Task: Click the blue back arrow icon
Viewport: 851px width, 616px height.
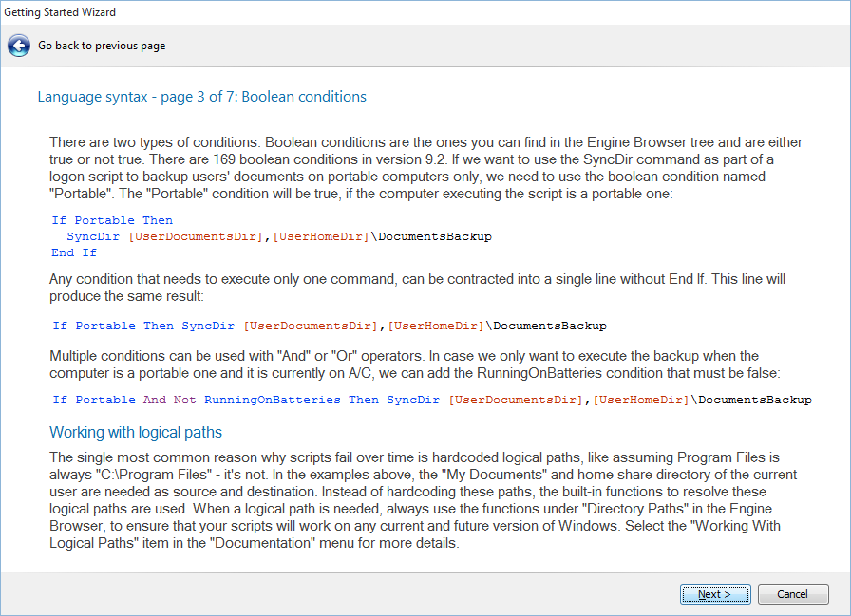Action: click(19, 47)
